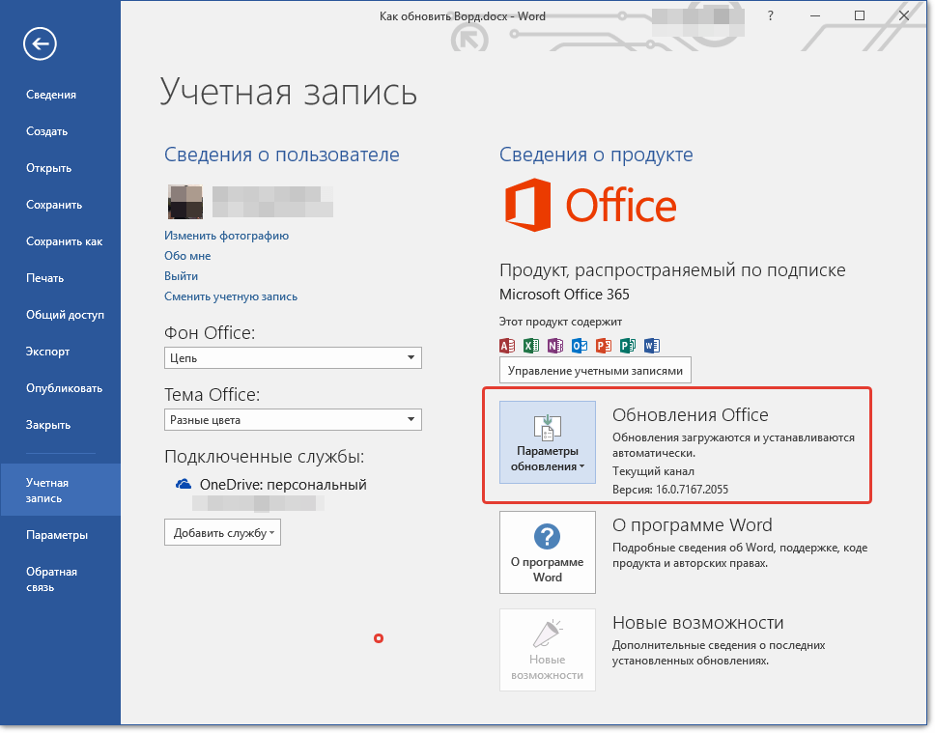This screenshot has width=935, height=733.
Task: Click the Word app icon in product list
Action: pyautogui.click(x=652, y=346)
